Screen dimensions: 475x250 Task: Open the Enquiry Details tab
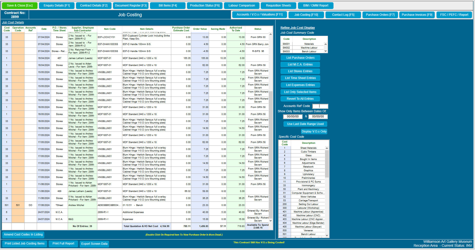click(x=56, y=5)
